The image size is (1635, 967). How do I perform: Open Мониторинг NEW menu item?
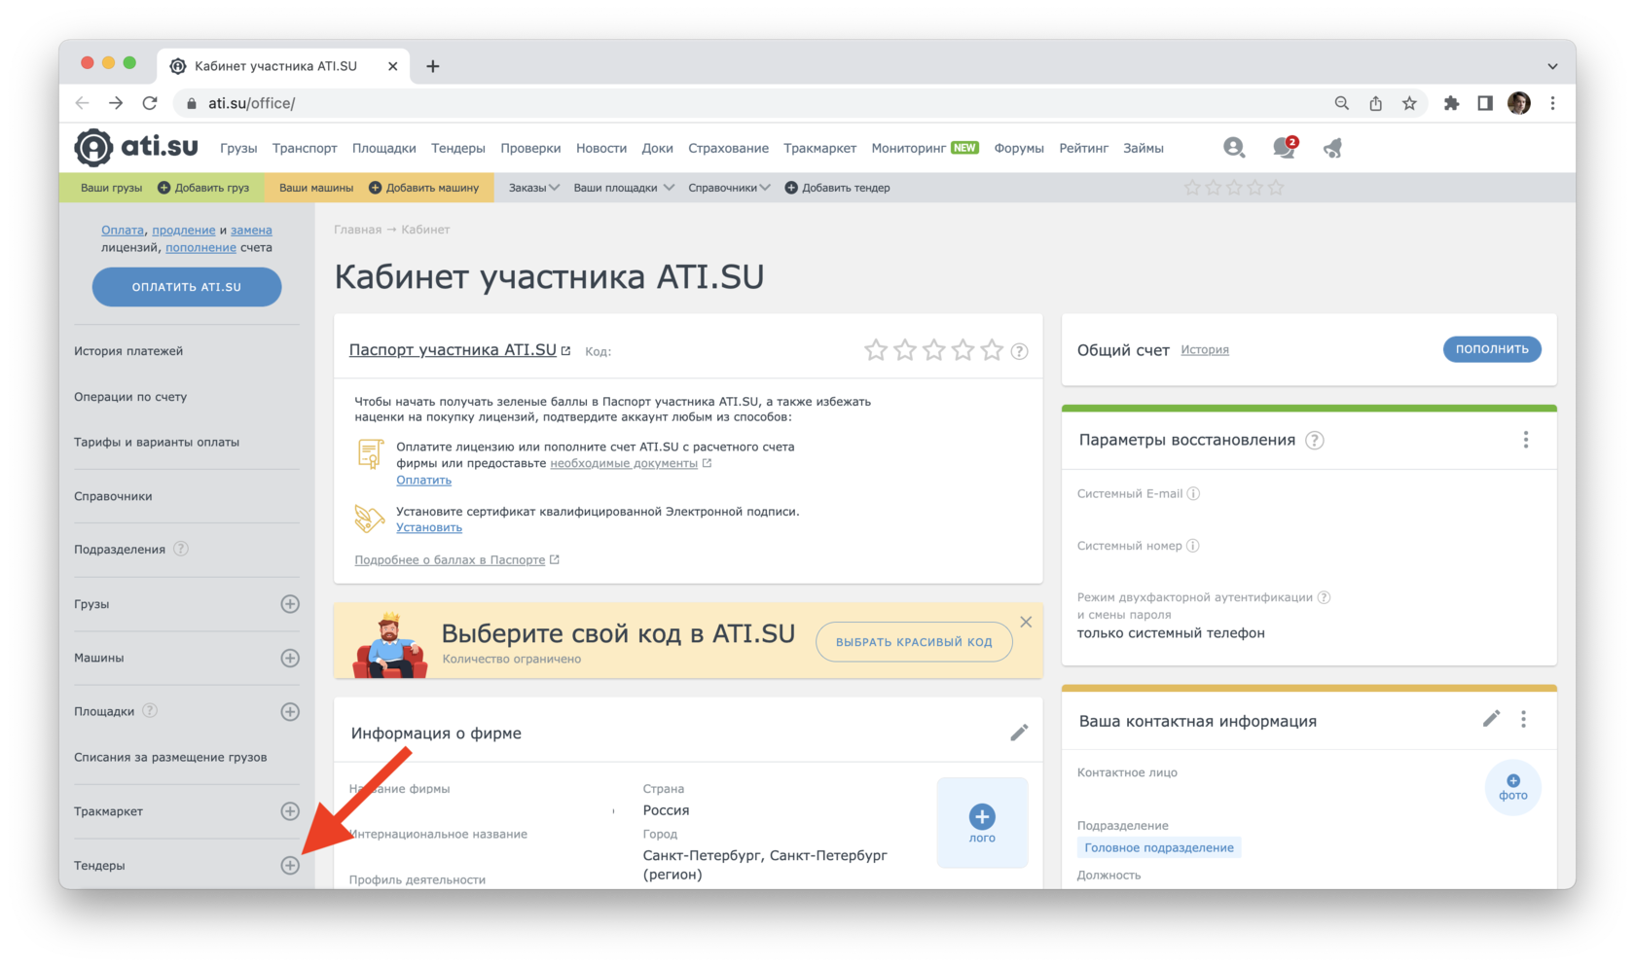coord(925,148)
